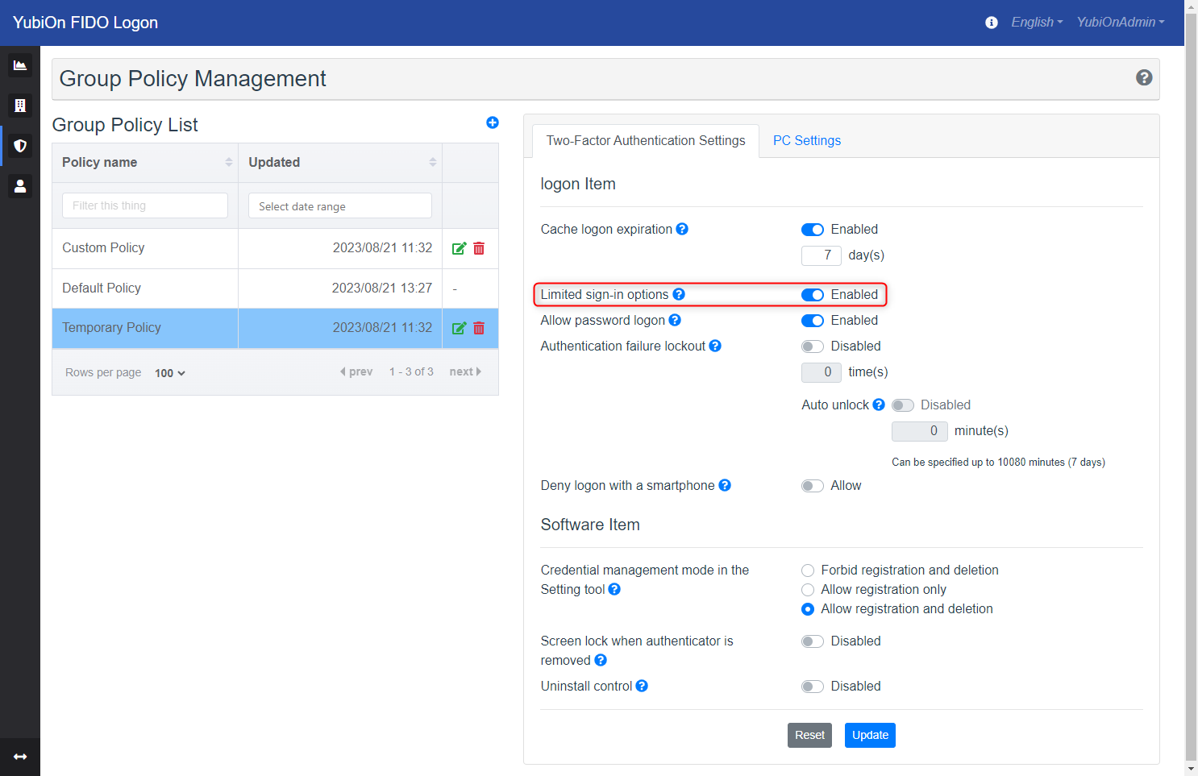Show help for Screen lock when authenticator removed

pos(601,660)
